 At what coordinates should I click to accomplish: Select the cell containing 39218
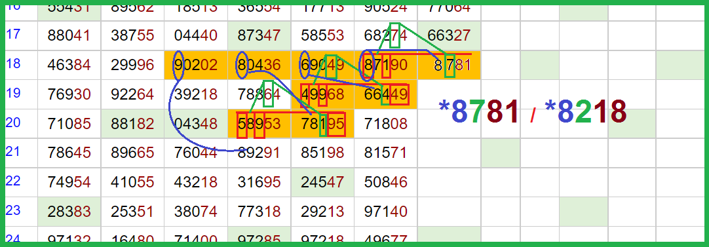pyautogui.click(x=196, y=94)
